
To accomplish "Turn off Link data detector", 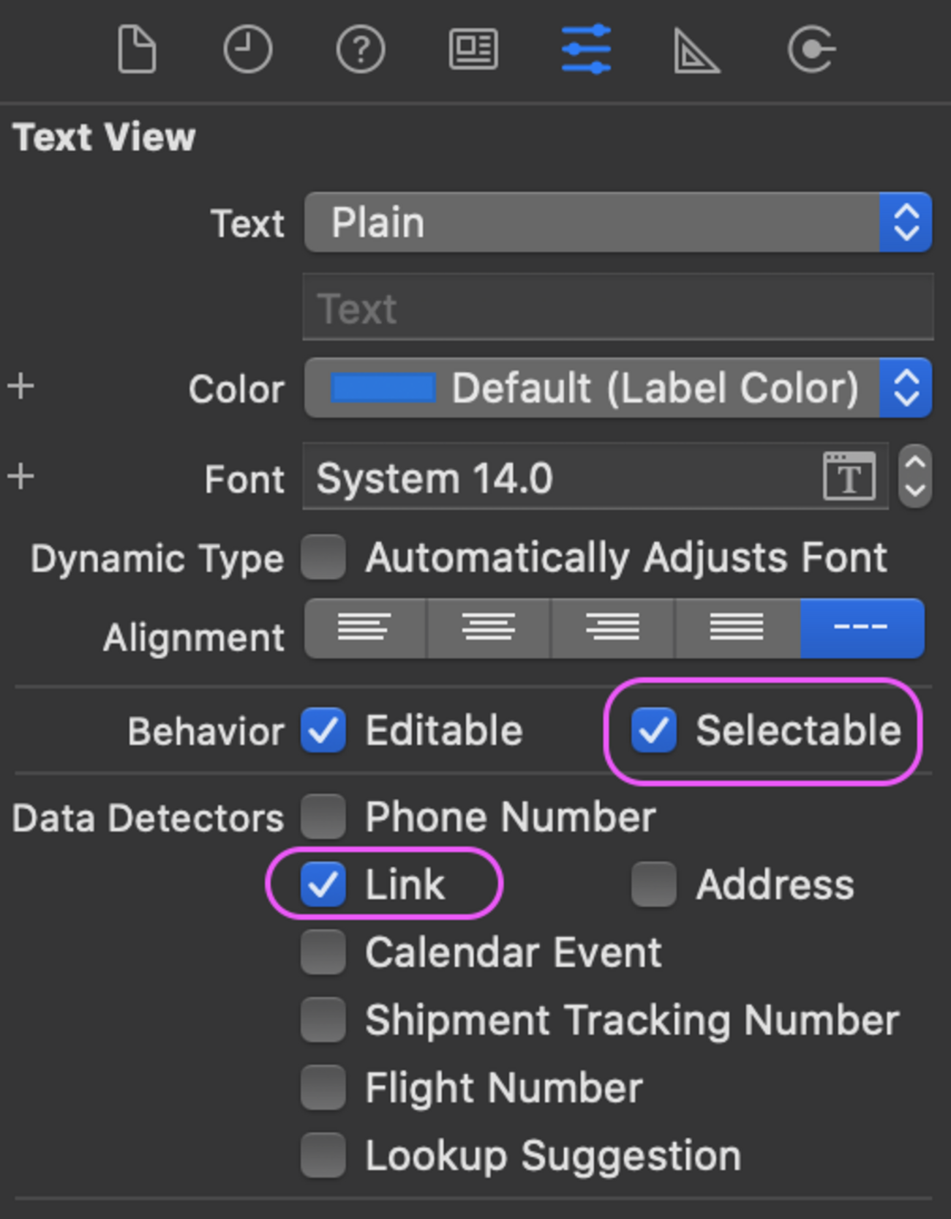I will [323, 884].
